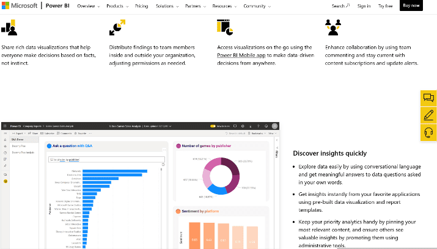Expand the Filters pane chevron
The image size is (437, 249).
coord(276,140)
